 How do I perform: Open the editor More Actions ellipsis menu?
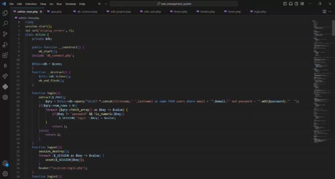(x=330, y=11)
